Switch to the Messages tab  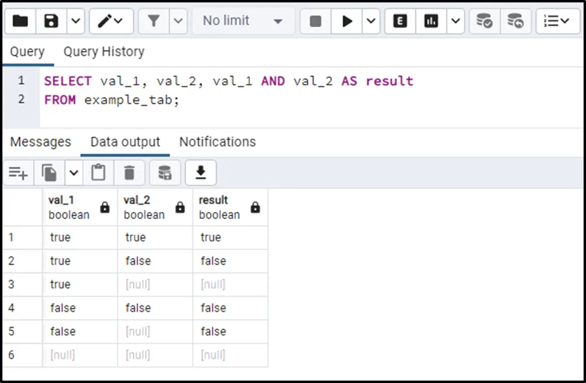click(x=40, y=142)
